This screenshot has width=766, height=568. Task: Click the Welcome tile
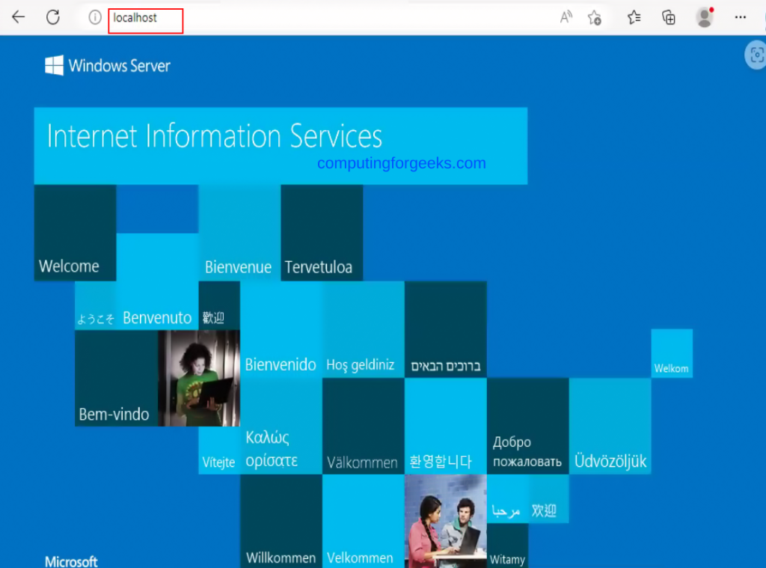(75, 232)
